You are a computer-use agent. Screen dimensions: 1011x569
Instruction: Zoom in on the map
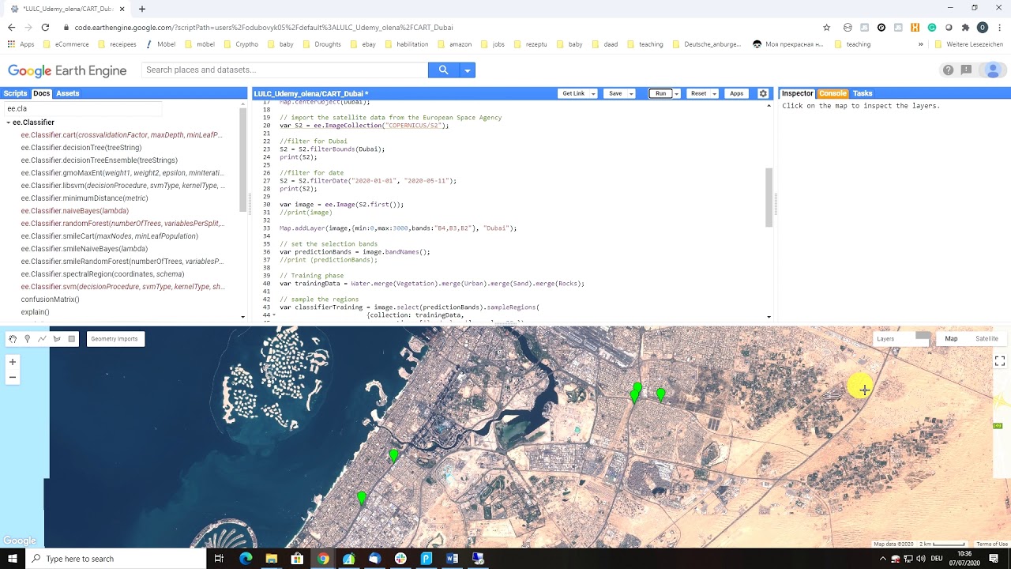[12, 362]
